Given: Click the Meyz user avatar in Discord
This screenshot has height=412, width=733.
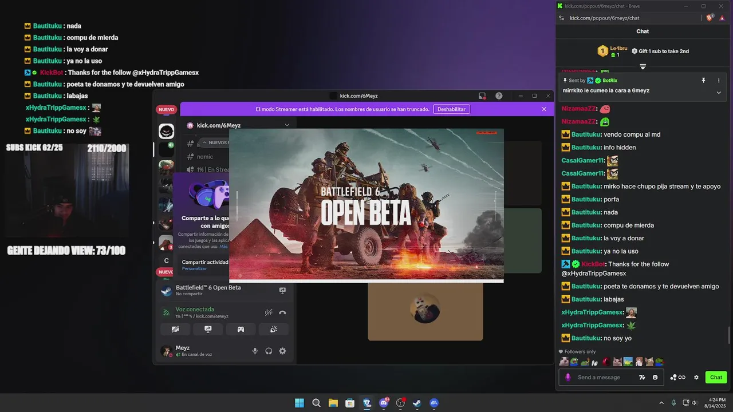Looking at the screenshot, I should (x=166, y=351).
